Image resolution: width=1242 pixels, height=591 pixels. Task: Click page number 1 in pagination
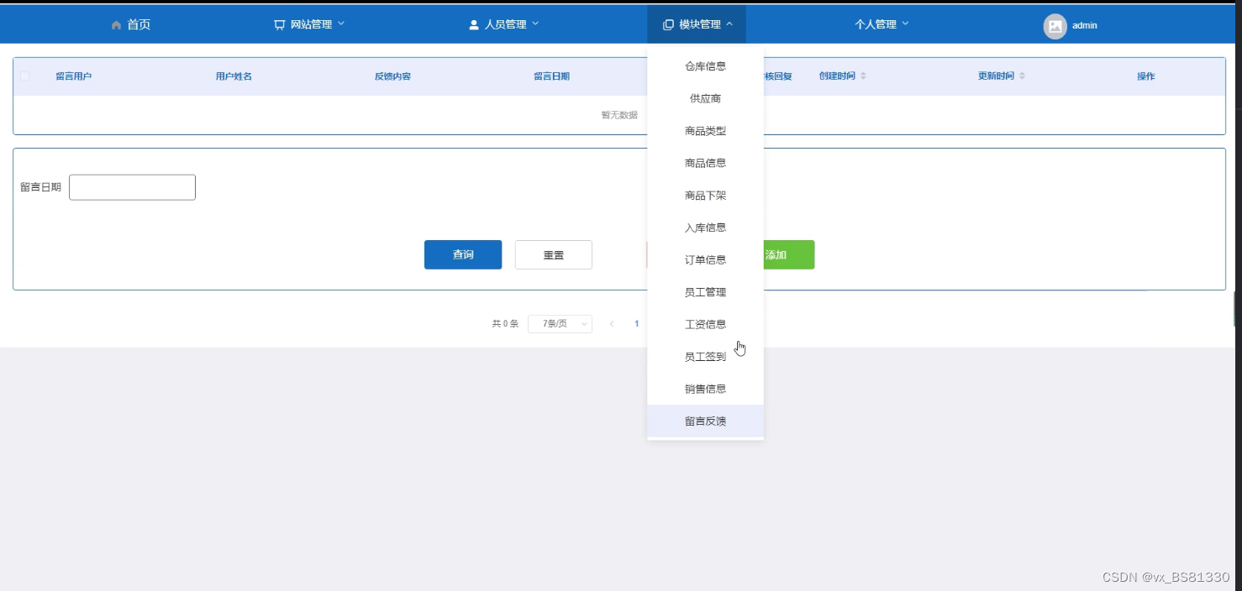pyautogui.click(x=637, y=324)
